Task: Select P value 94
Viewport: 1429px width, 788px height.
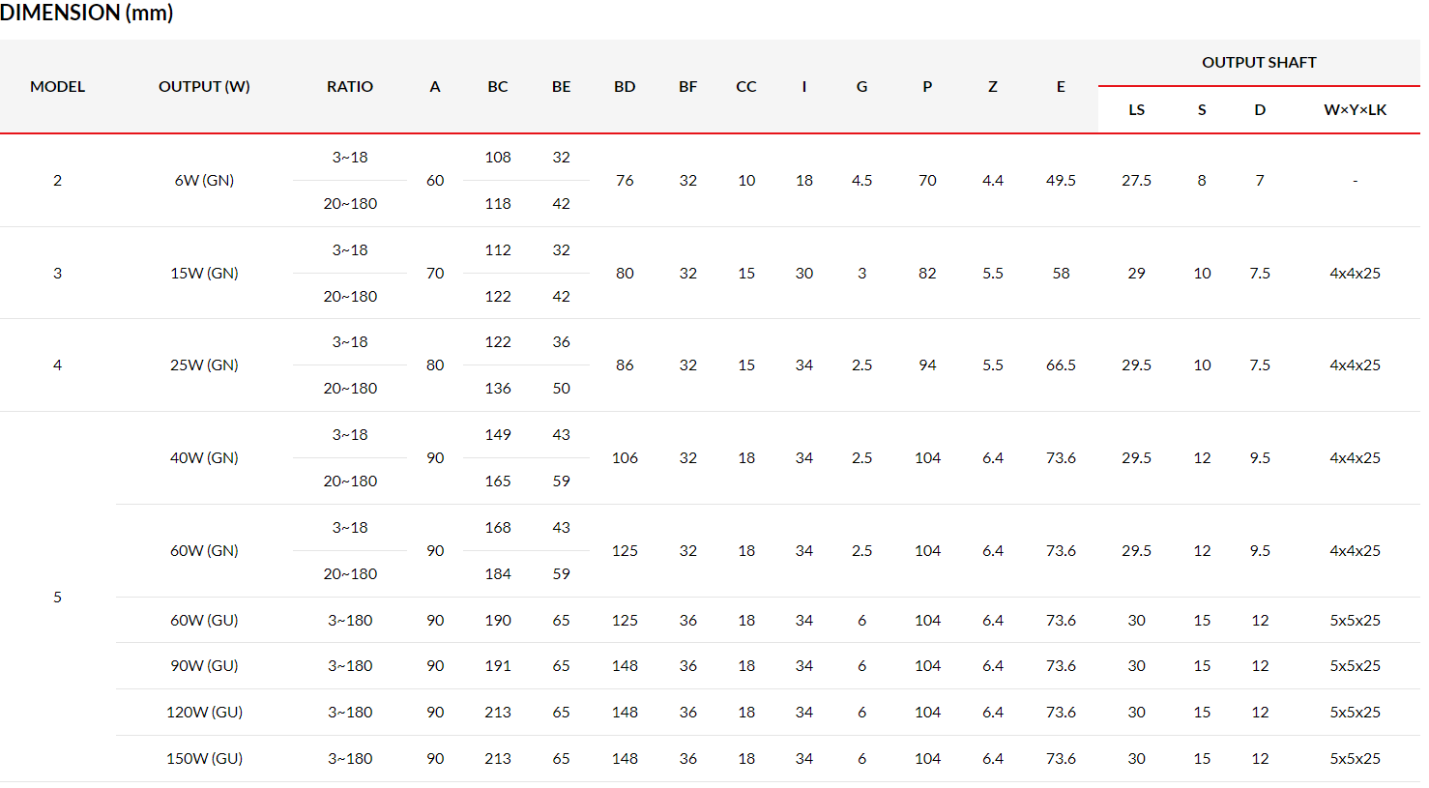Action: pyautogui.click(x=927, y=365)
